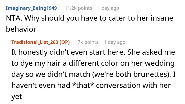Open the top comment's 1 day ago timestamp

[x=108, y=8]
